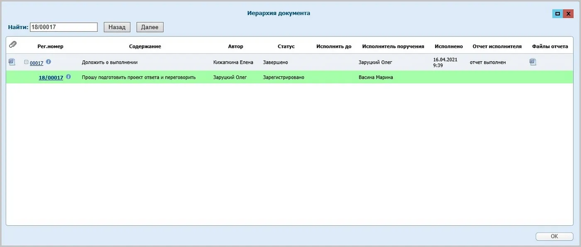
Task: Click author cell Кижапкина Елена
Action: pyautogui.click(x=233, y=62)
